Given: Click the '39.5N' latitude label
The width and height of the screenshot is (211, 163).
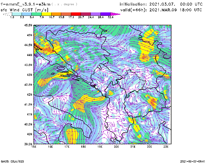Looking at the screenshot, I should click(x=28, y=144).
